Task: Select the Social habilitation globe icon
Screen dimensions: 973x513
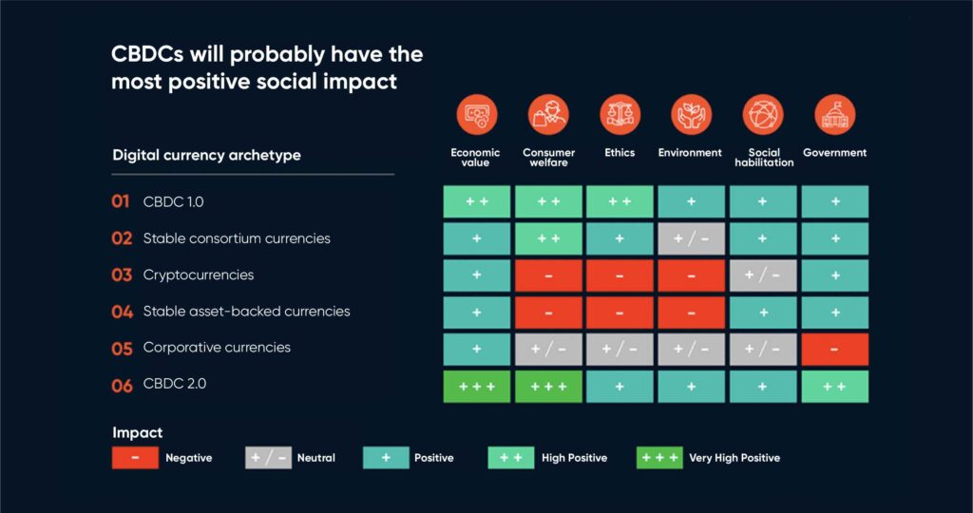Action: [763, 115]
